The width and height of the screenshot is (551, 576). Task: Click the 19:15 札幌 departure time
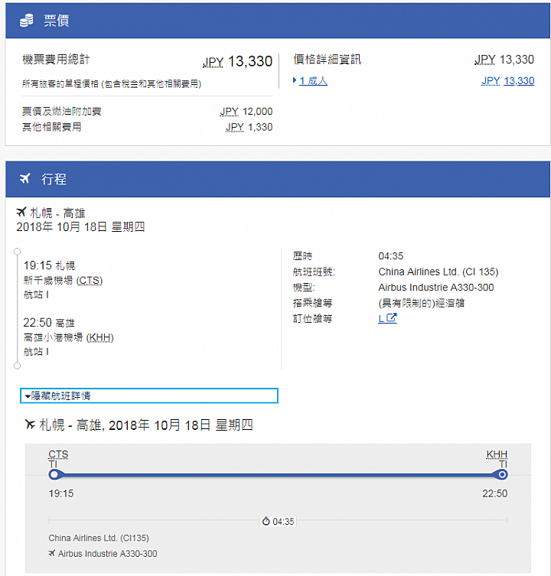click(x=49, y=265)
